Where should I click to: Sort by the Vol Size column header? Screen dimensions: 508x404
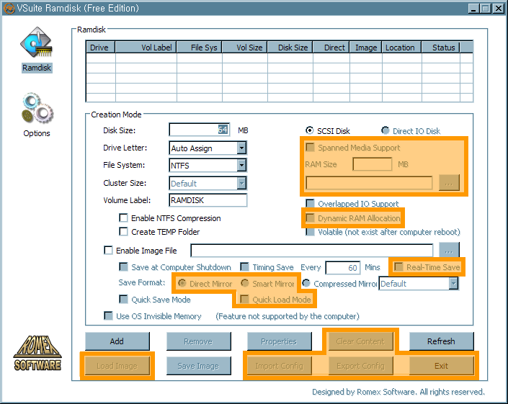coord(245,48)
